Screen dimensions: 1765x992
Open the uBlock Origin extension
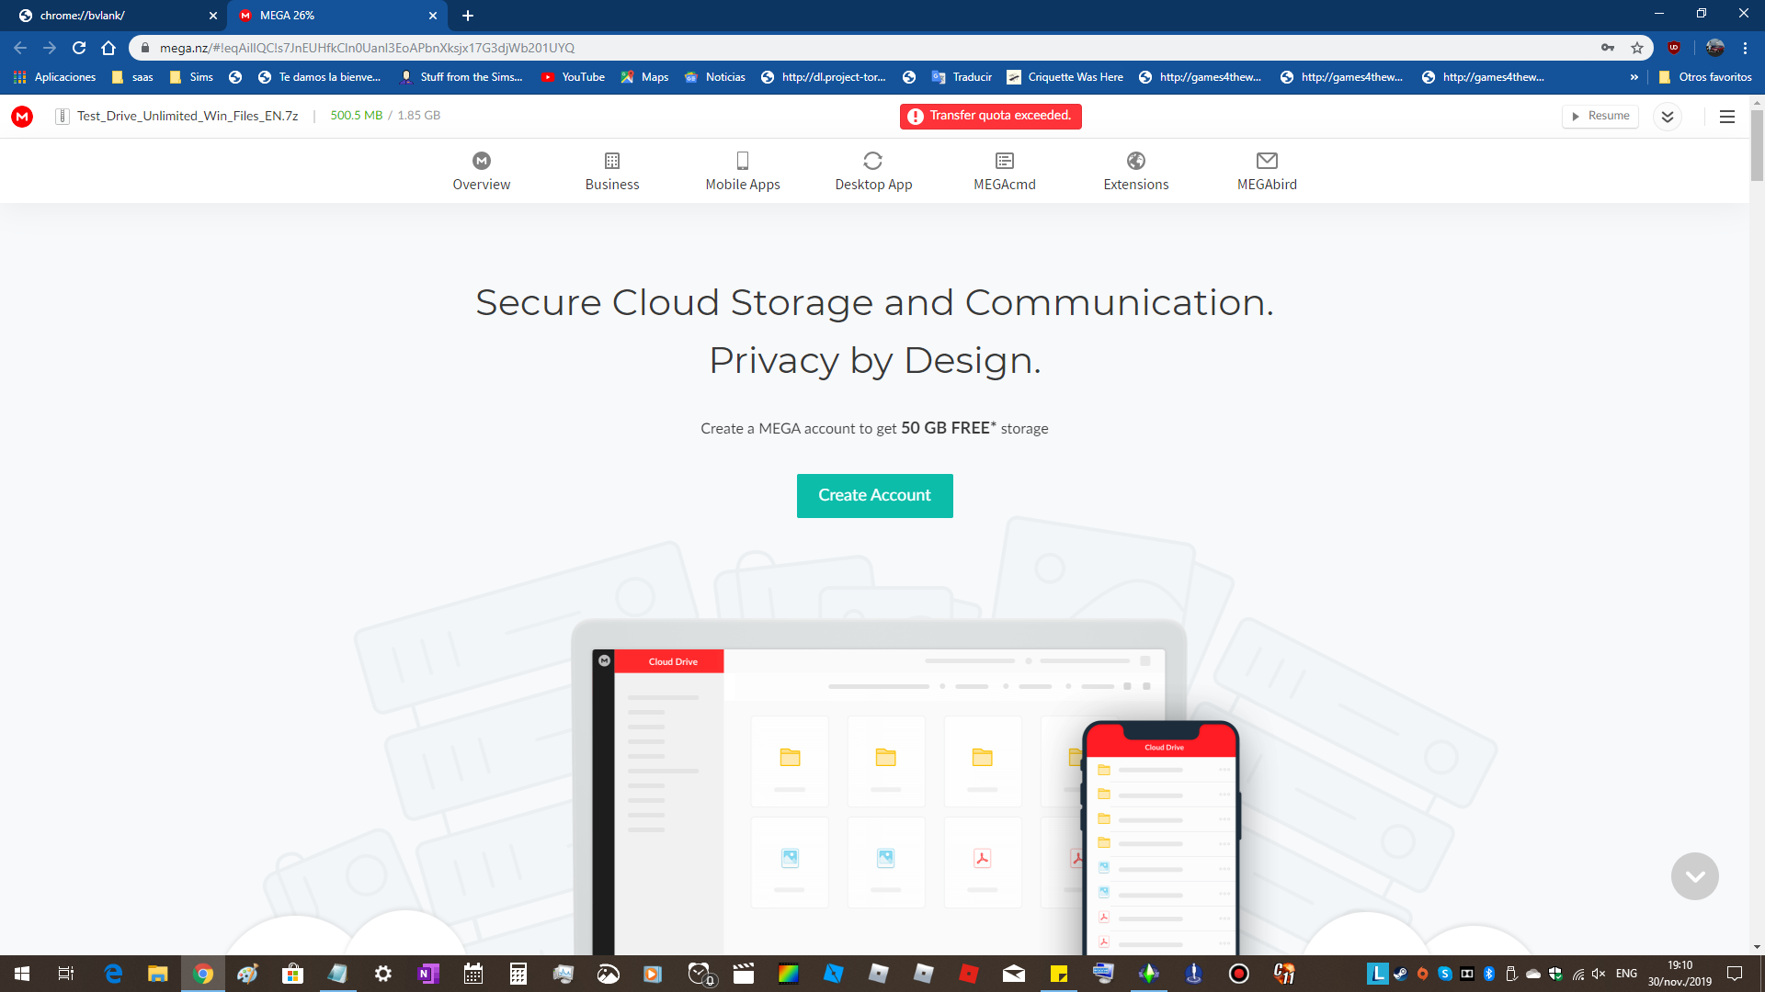pyautogui.click(x=1674, y=48)
